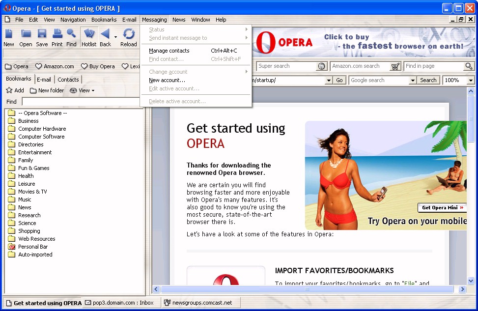Click the horizontal scrollbar right arrow
The image size is (478, 311).
[x=462, y=289]
